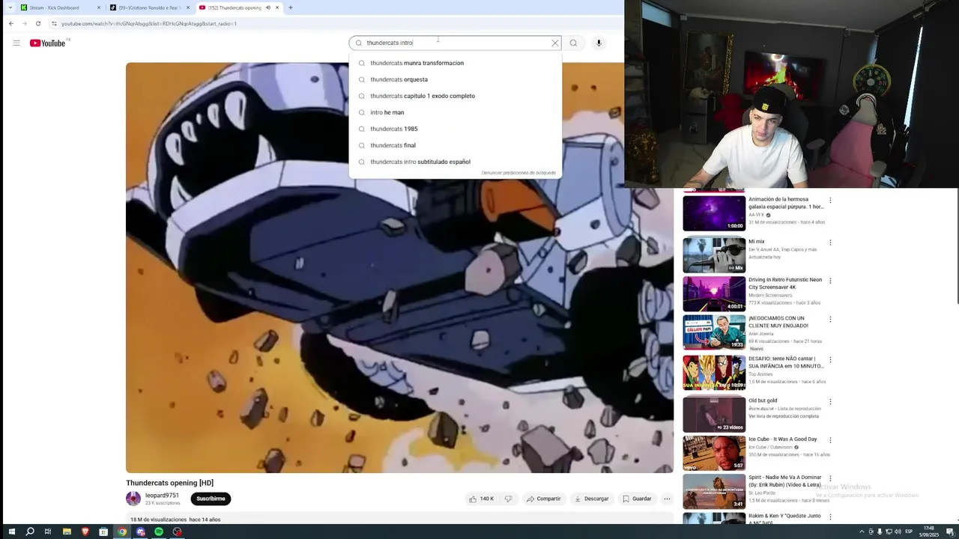Open the leopard9751 channel avatar
This screenshot has width=959, height=539.
pos(133,499)
